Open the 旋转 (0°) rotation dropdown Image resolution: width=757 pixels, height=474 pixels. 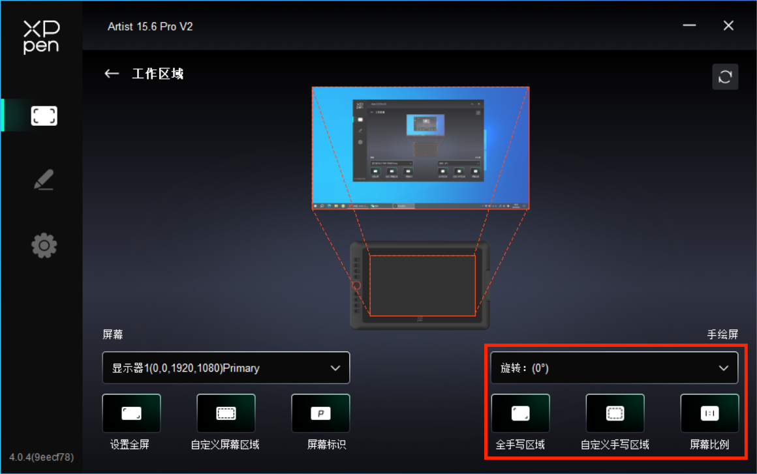click(x=614, y=368)
